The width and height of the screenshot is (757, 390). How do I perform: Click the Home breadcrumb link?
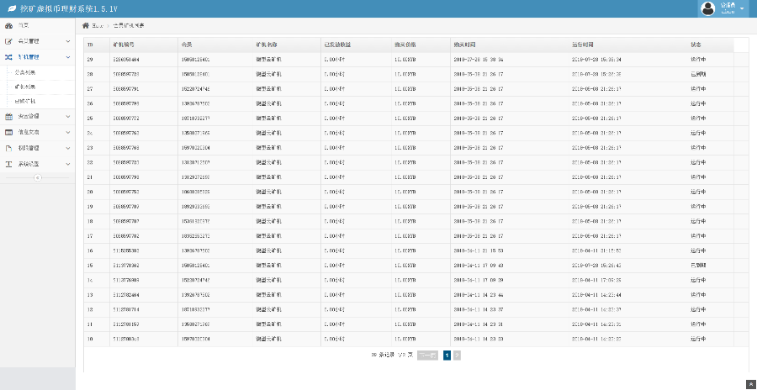(98, 25)
